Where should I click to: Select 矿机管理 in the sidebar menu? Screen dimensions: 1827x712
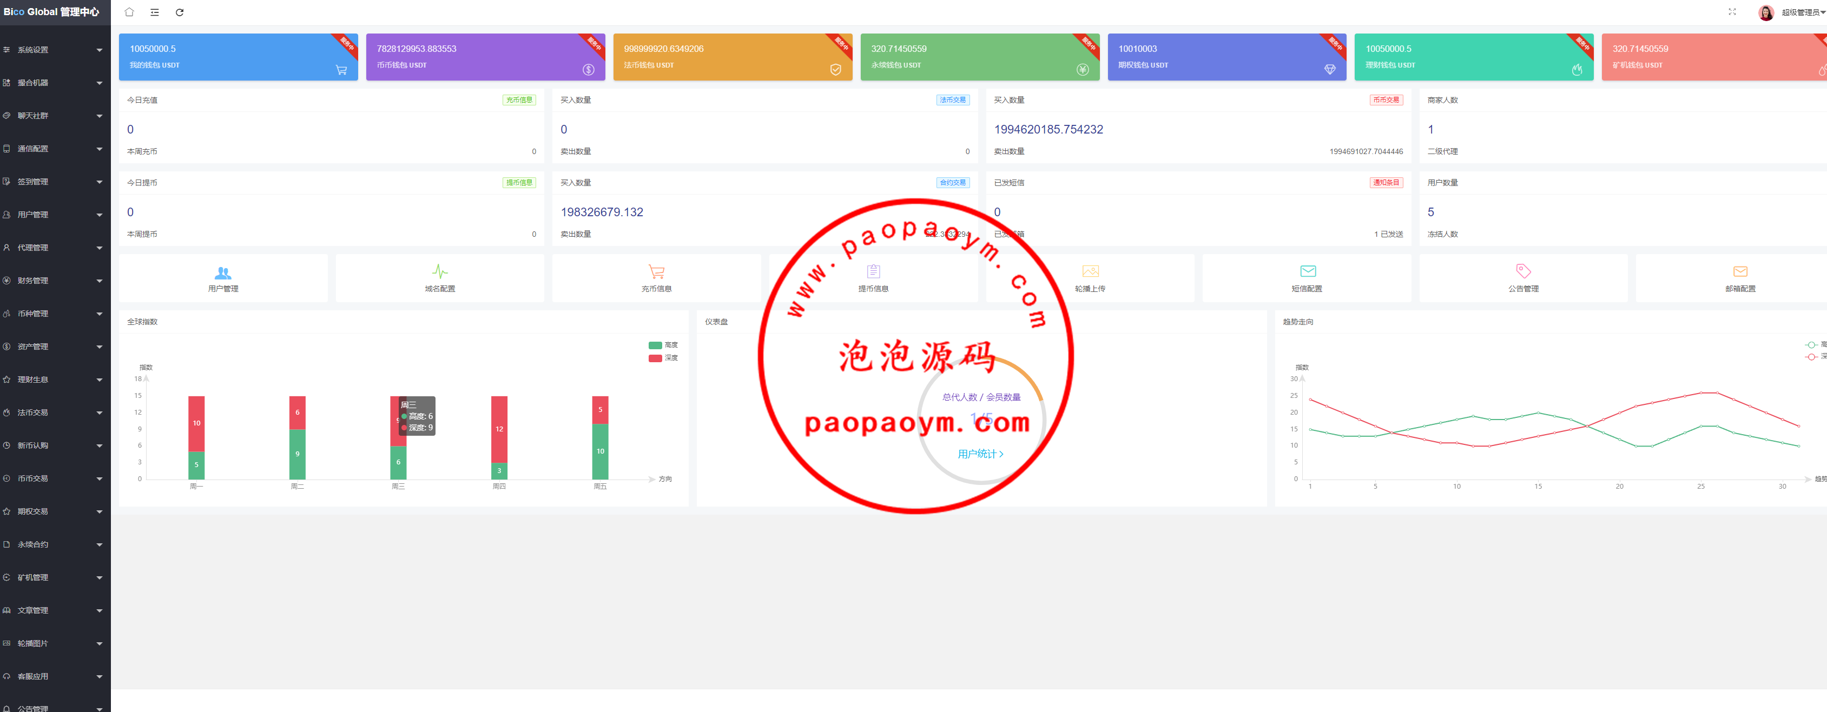[x=55, y=577]
